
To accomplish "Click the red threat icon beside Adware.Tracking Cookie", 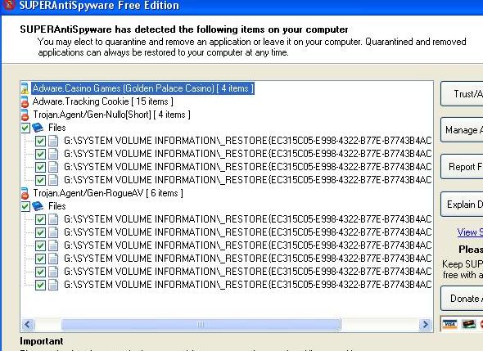I will click(25, 102).
